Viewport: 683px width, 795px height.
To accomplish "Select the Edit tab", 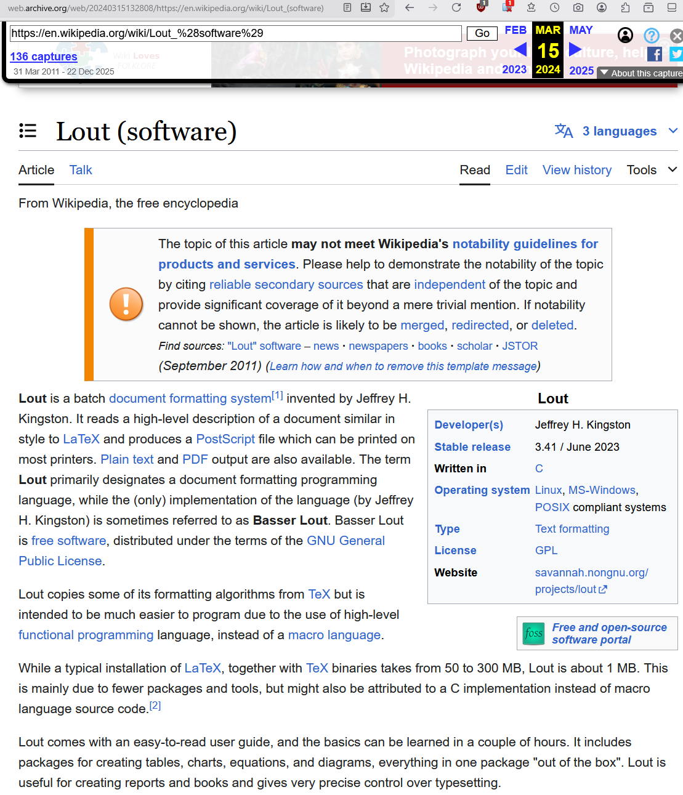I will point(516,170).
